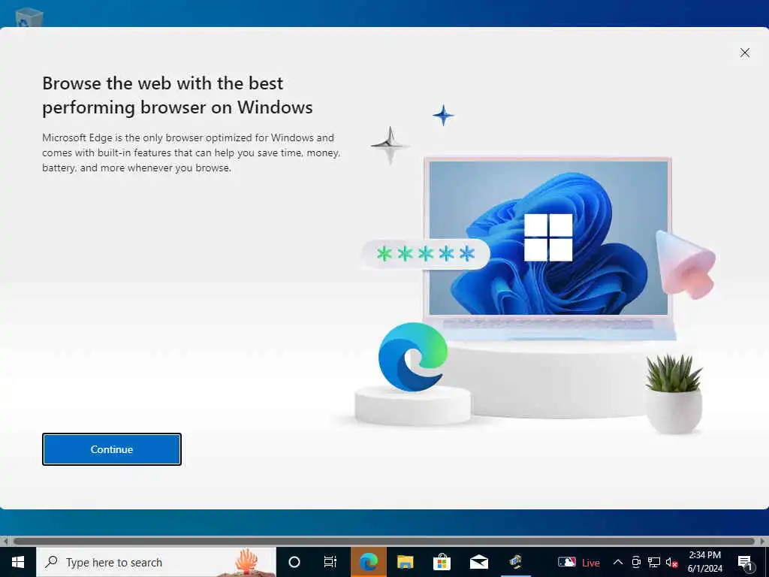This screenshot has height=577, width=769.
Task: Open Task View on the taskbar
Action: pyautogui.click(x=330, y=562)
